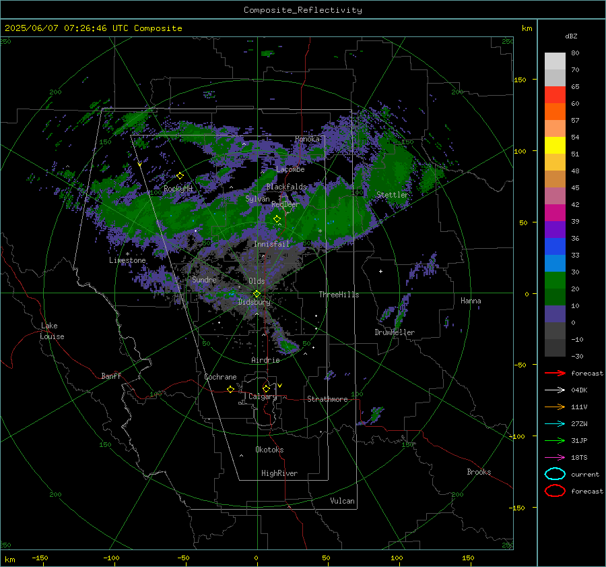Click the Sundre label
Screen dimensions: 606x567
[204, 279]
